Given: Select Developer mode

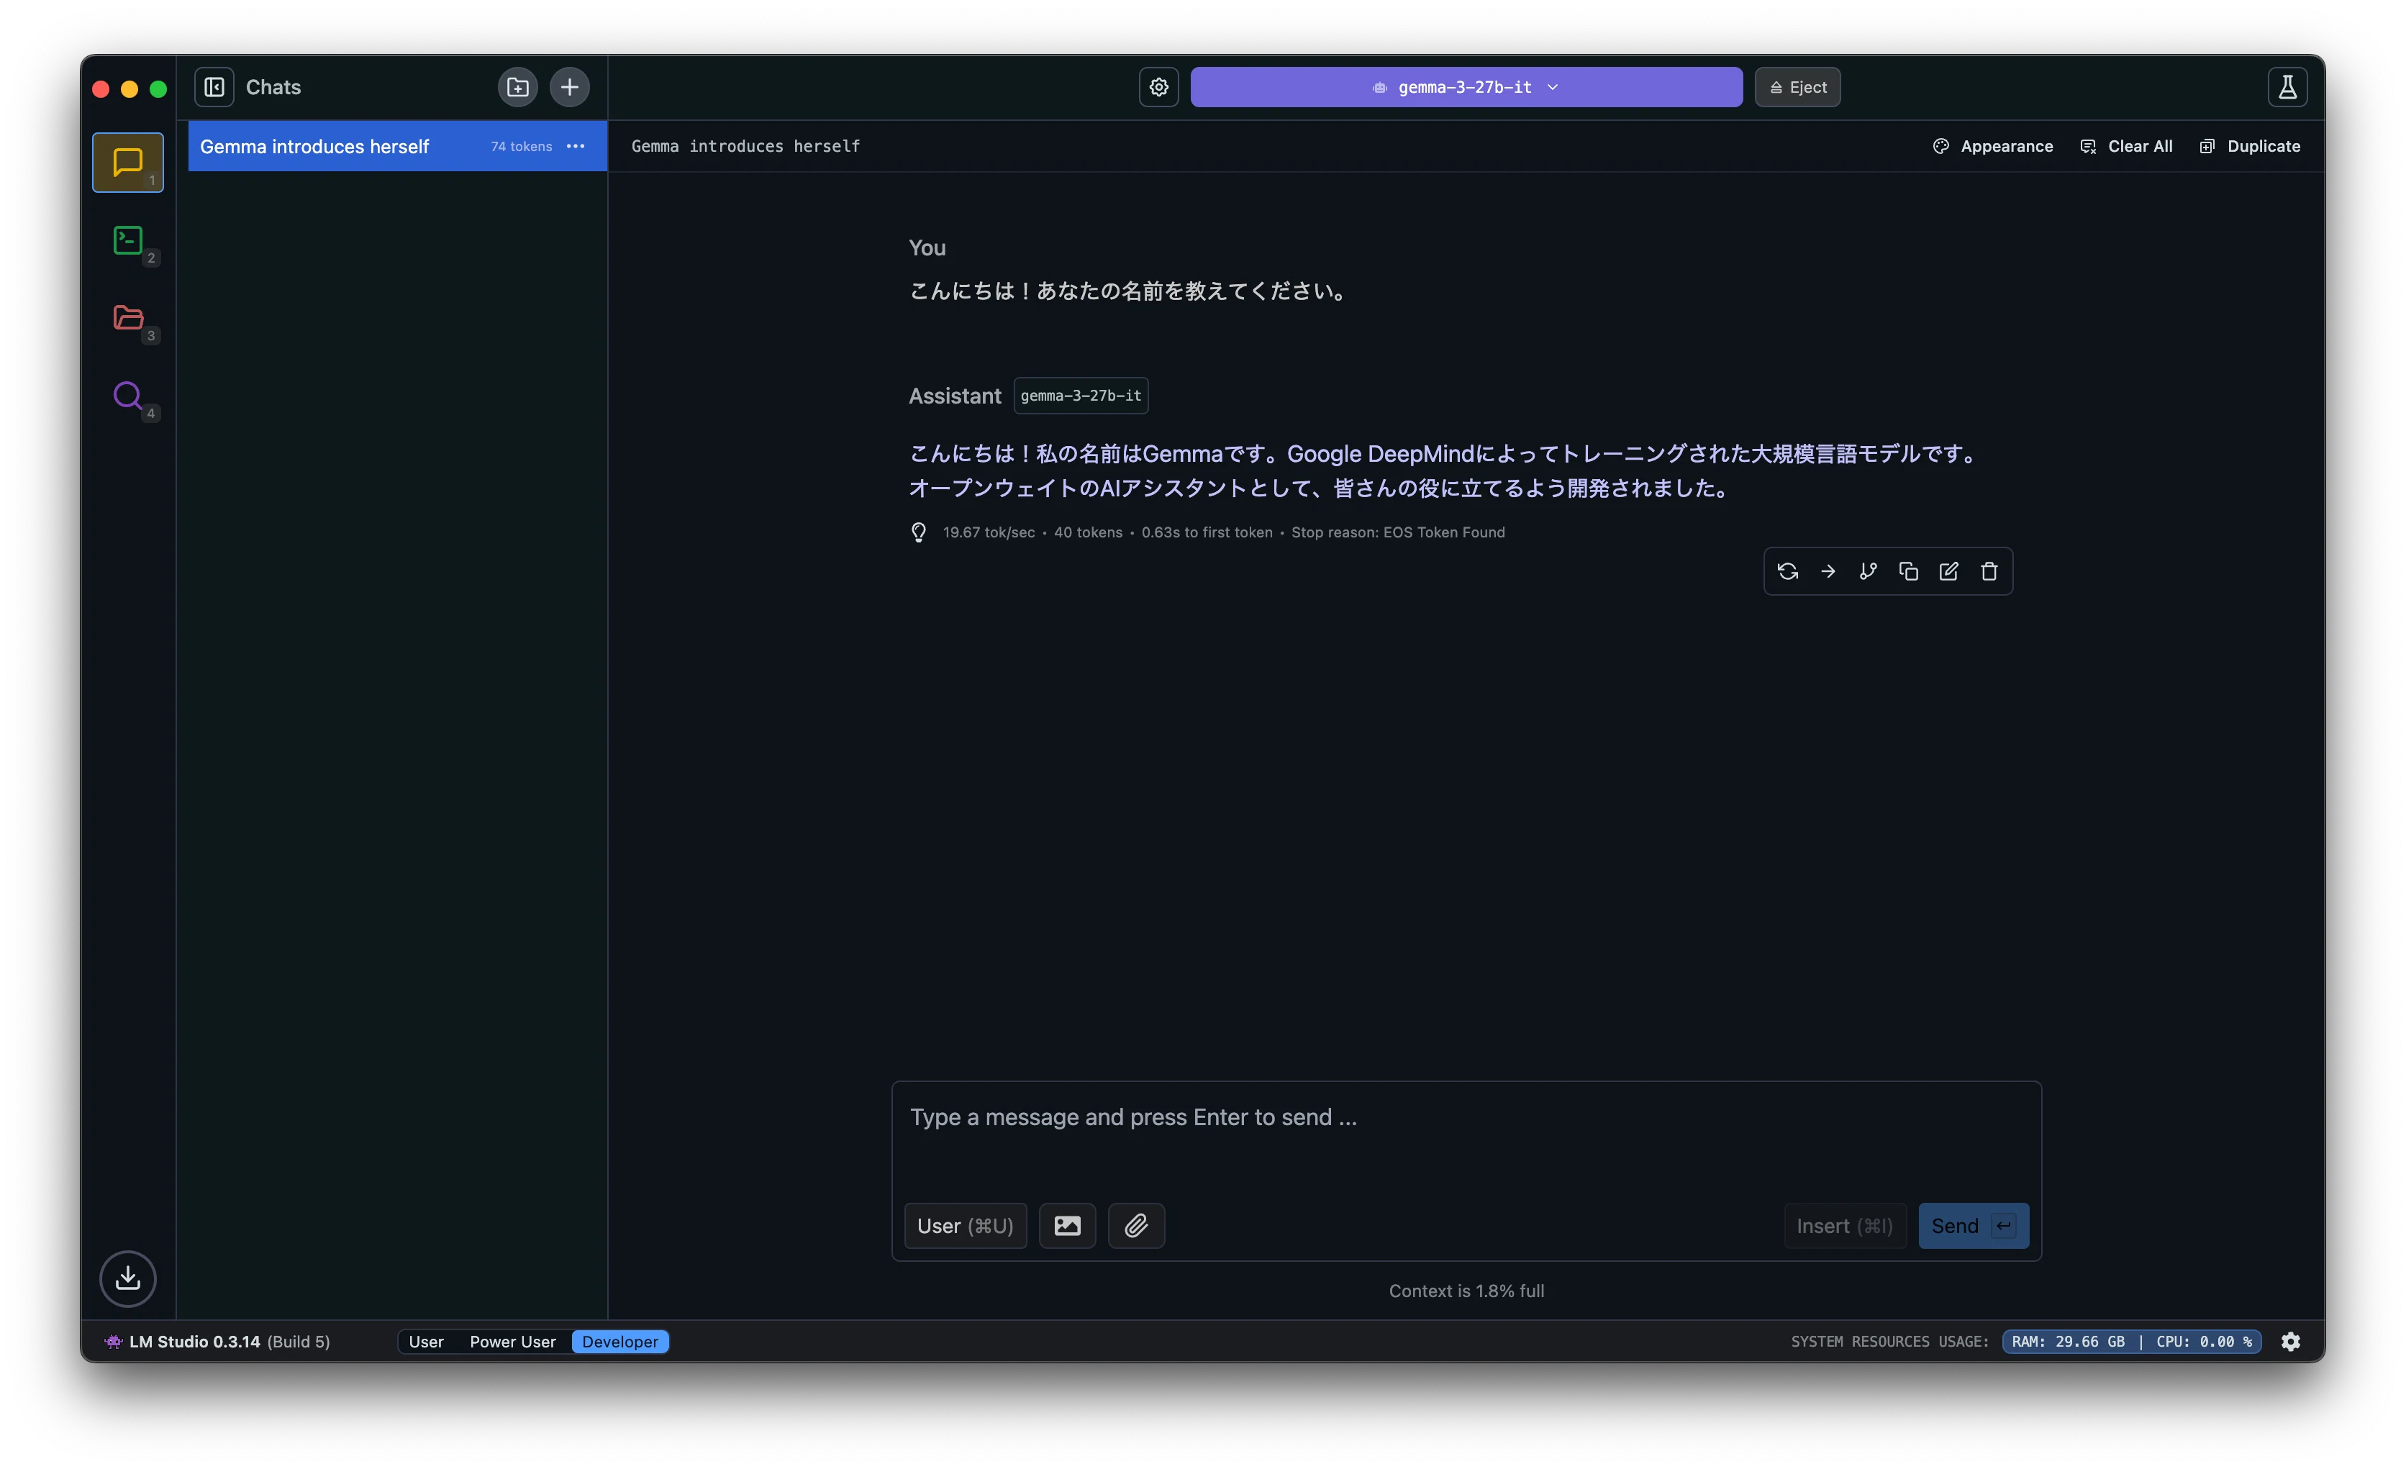Looking at the screenshot, I should (x=620, y=1341).
